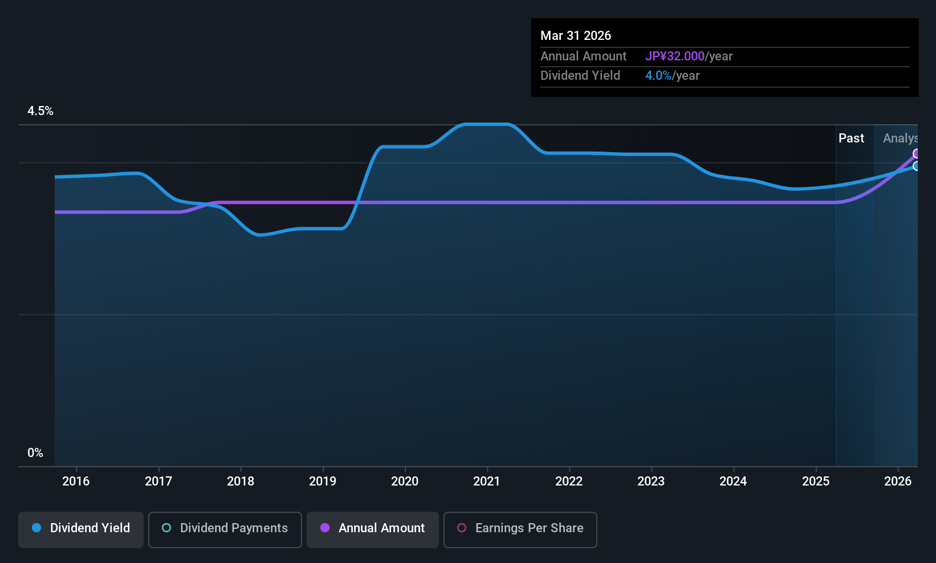The width and height of the screenshot is (936, 563).
Task: Click the purple Annual Amount legend dot
Action: click(x=325, y=528)
